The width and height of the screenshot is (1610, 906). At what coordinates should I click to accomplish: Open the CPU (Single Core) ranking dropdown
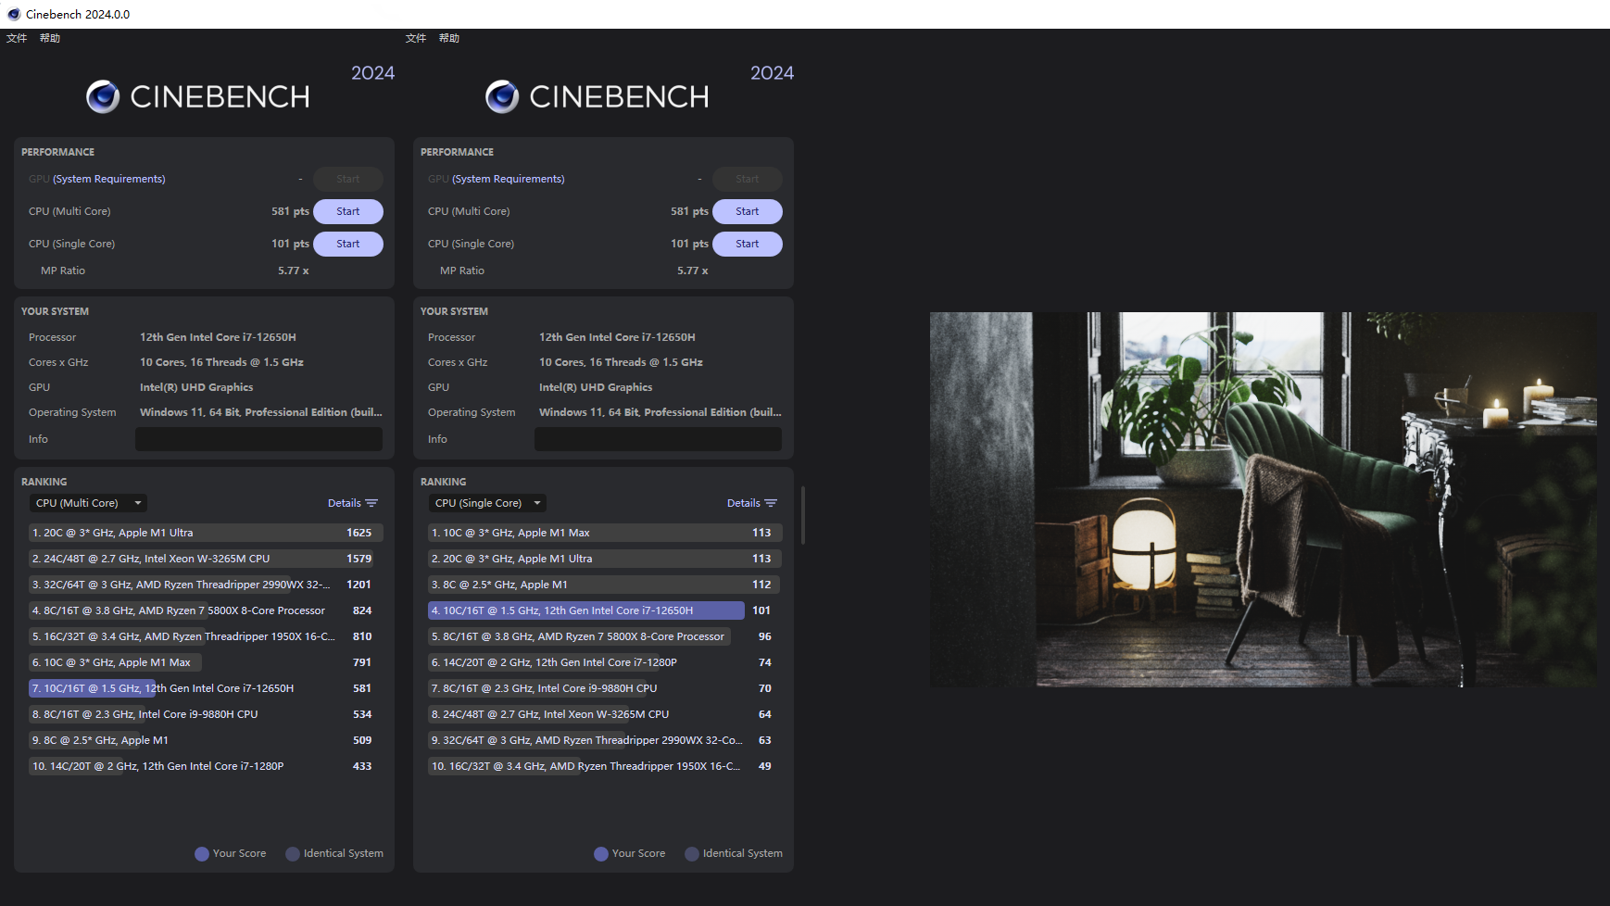click(x=487, y=503)
